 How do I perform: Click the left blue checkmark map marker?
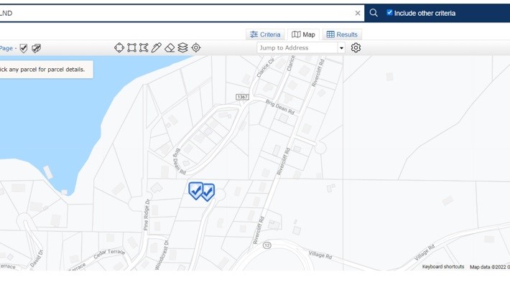click(196, 190)
